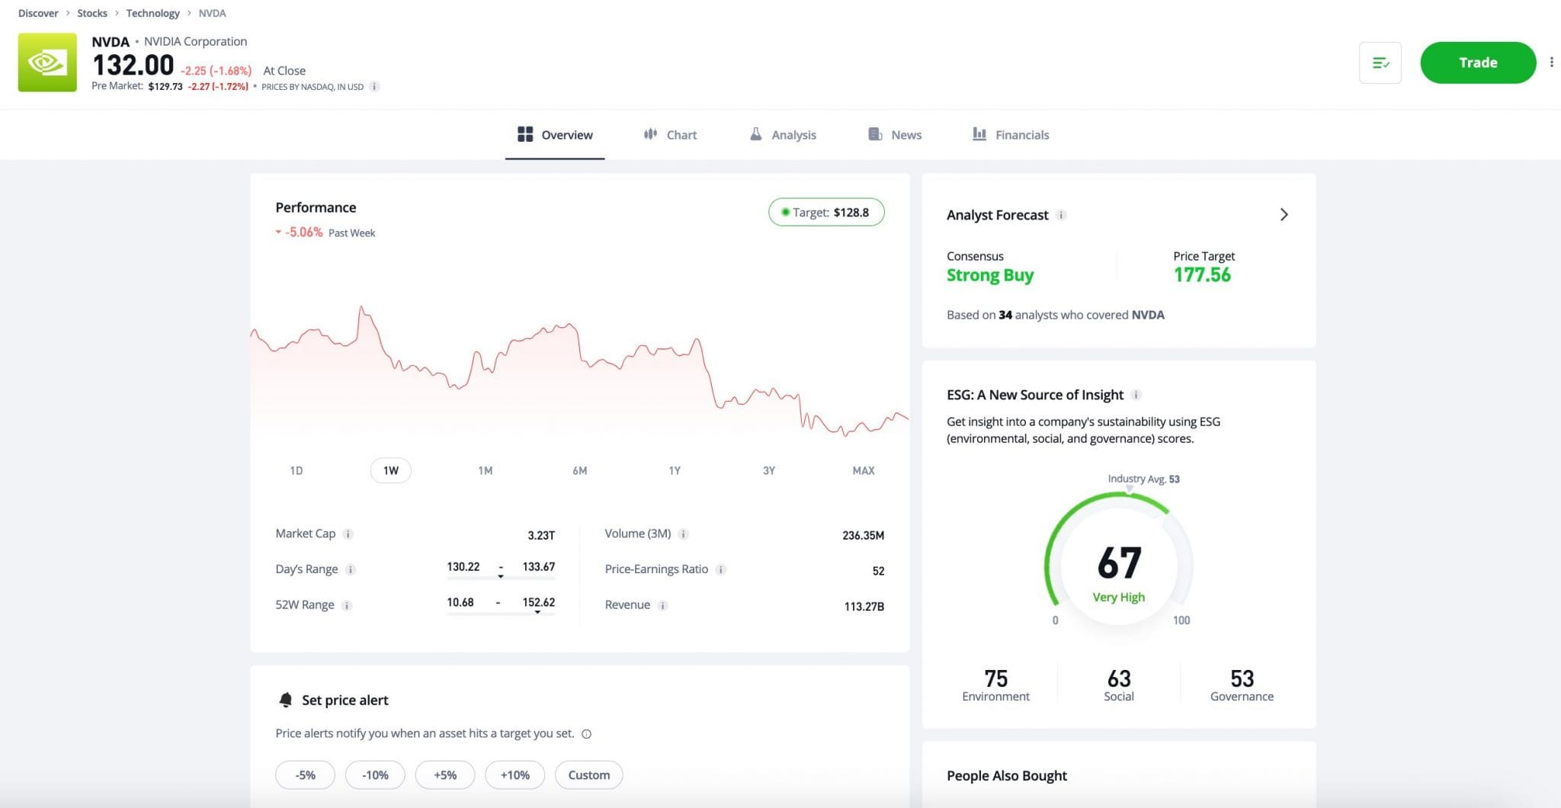Click the 177.56 price target value
The image size is (1561, 808).
(1202, 275)
